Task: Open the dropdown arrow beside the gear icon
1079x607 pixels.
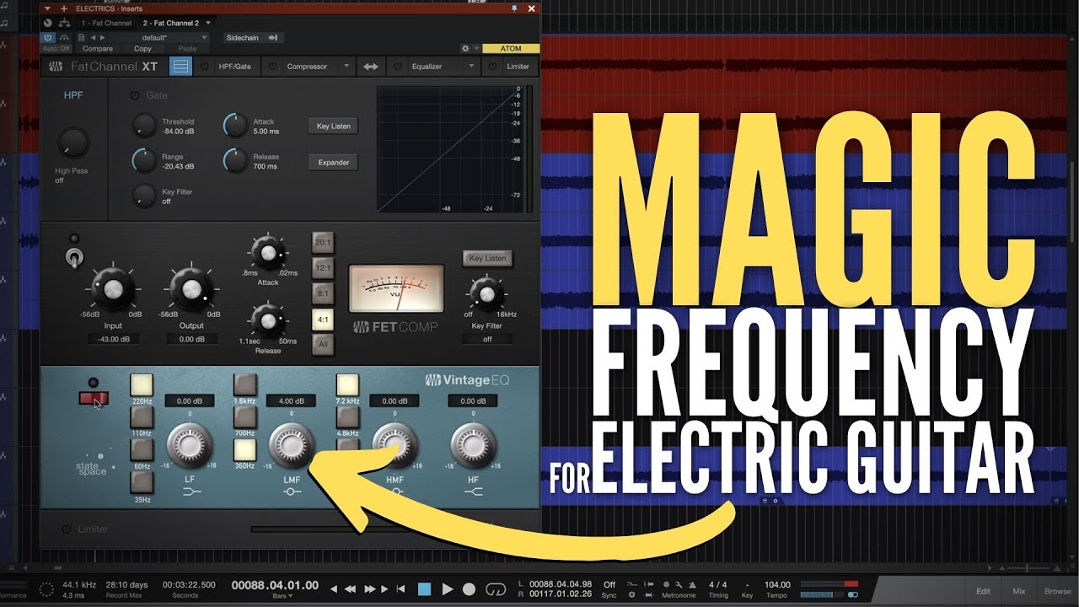Action: click(x=476, y=49)
